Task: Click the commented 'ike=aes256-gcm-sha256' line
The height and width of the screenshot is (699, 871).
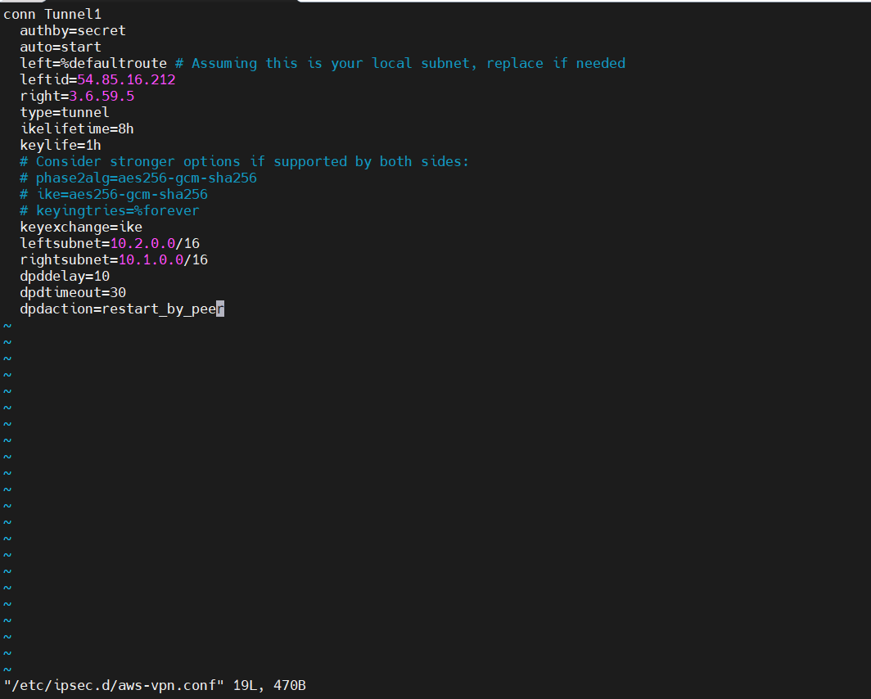Action: tap(114, 195)
